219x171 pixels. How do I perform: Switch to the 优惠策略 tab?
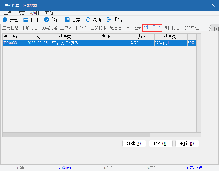pyautogui.click(x=49, y=28)
